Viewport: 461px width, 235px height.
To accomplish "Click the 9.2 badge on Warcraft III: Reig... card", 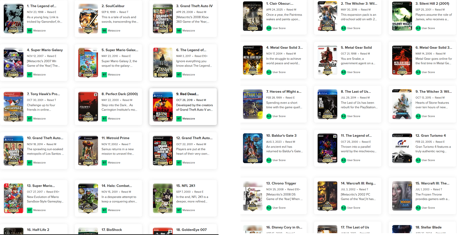I will 344,208.
